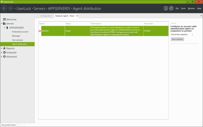Click the impersonation account error message cell
The height and width of the screenshot is (127, 203).
click(x=117, y=31)
